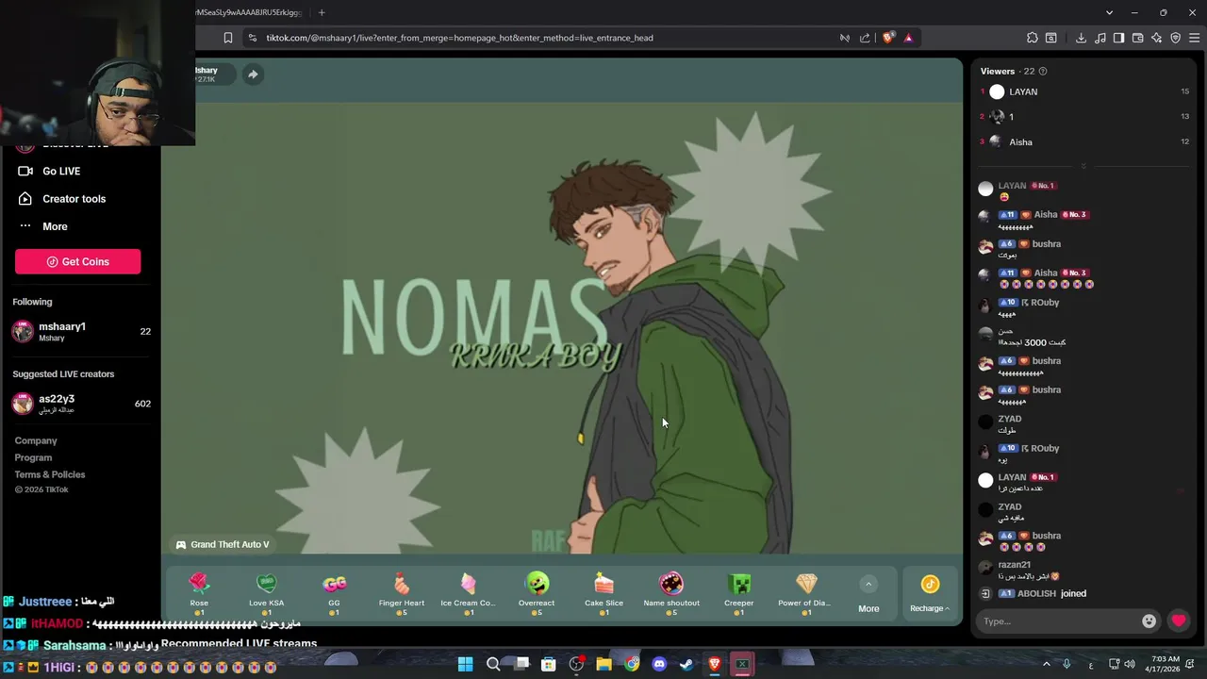Collapse the top viewers list
This screenshot has width=1207, height=679.
pyautogui.click(x=1083, y=166)
